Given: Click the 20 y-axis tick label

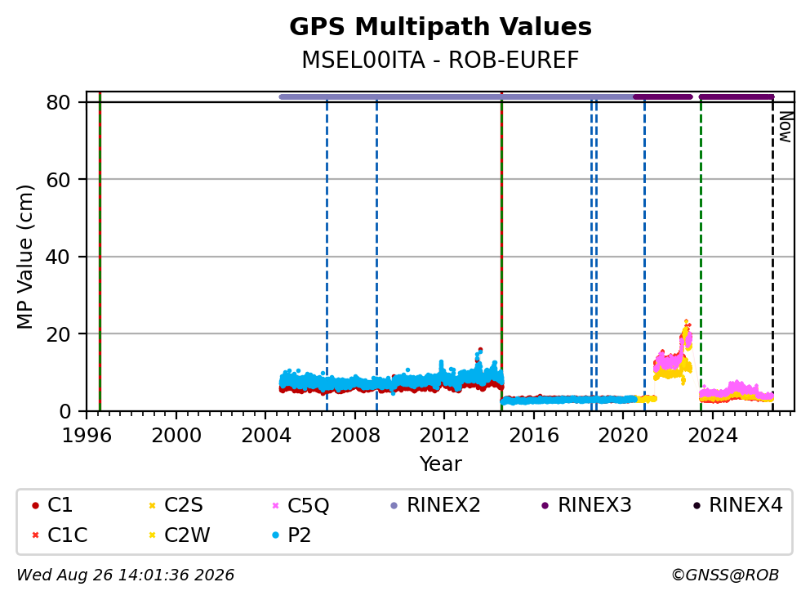Looking at the screenshot, I should point(58,334).
